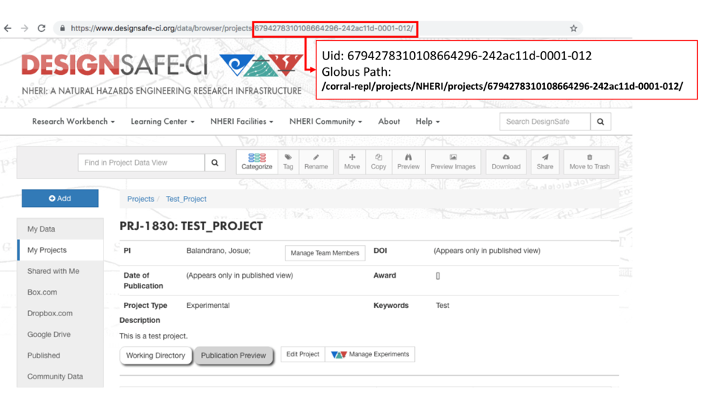Open Published in sidebar

pos(60,356)
